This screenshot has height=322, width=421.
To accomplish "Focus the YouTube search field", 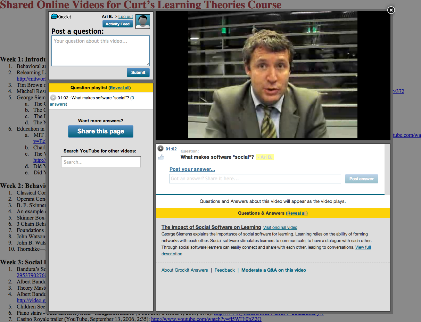I will (101, 162).
